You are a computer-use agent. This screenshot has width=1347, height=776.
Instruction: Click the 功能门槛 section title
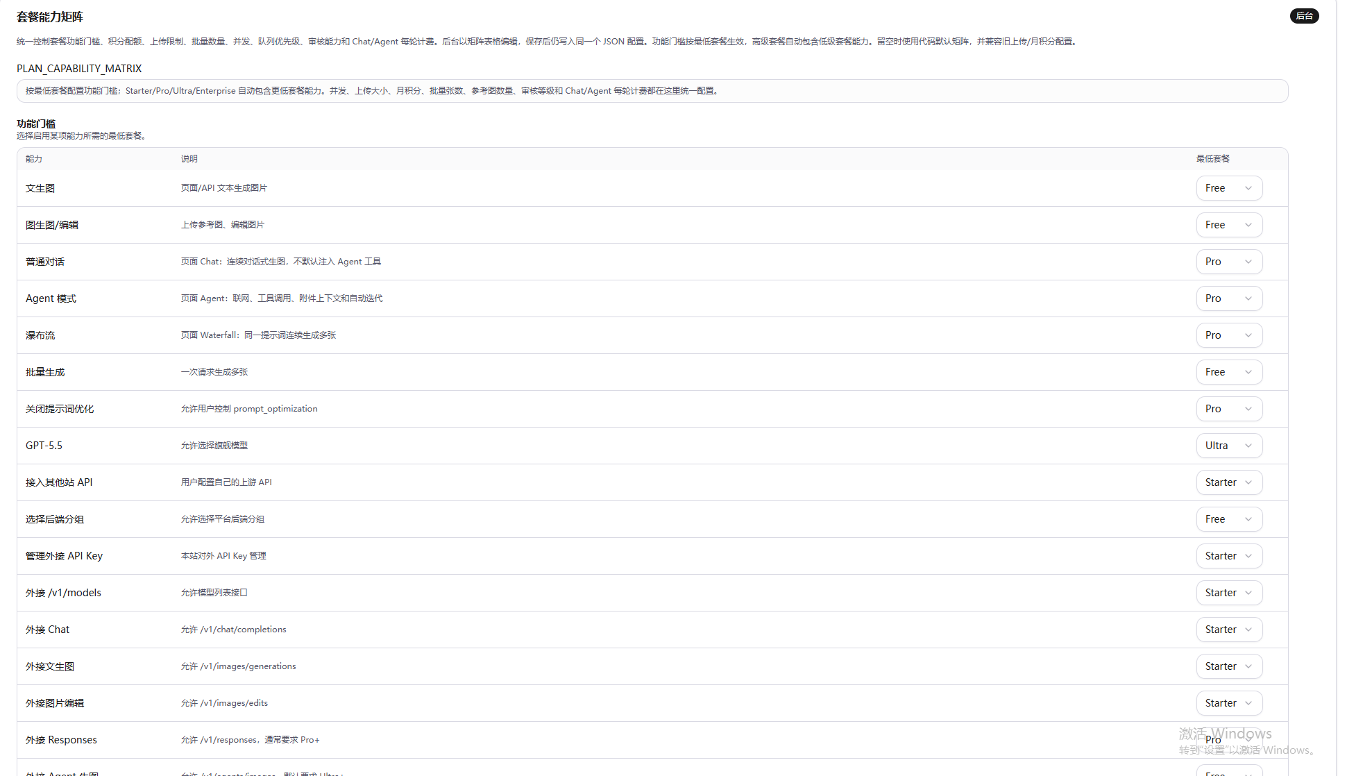click(x=36, y=124)
